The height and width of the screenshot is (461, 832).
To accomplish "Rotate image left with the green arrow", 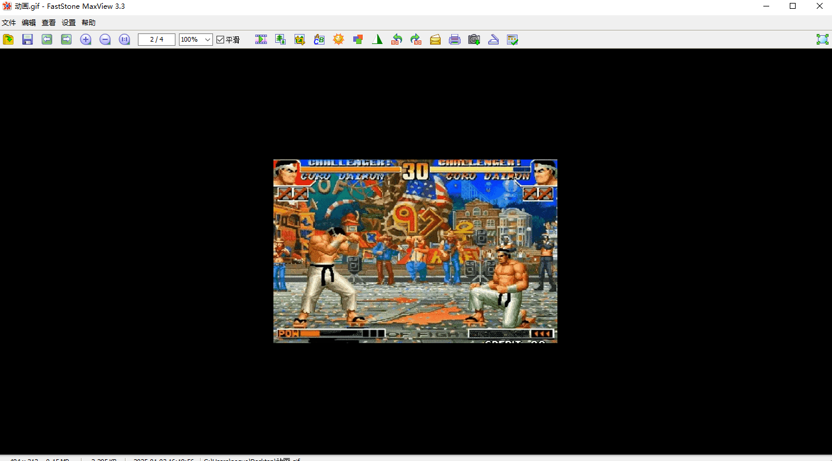I will (x=397, y=39).
